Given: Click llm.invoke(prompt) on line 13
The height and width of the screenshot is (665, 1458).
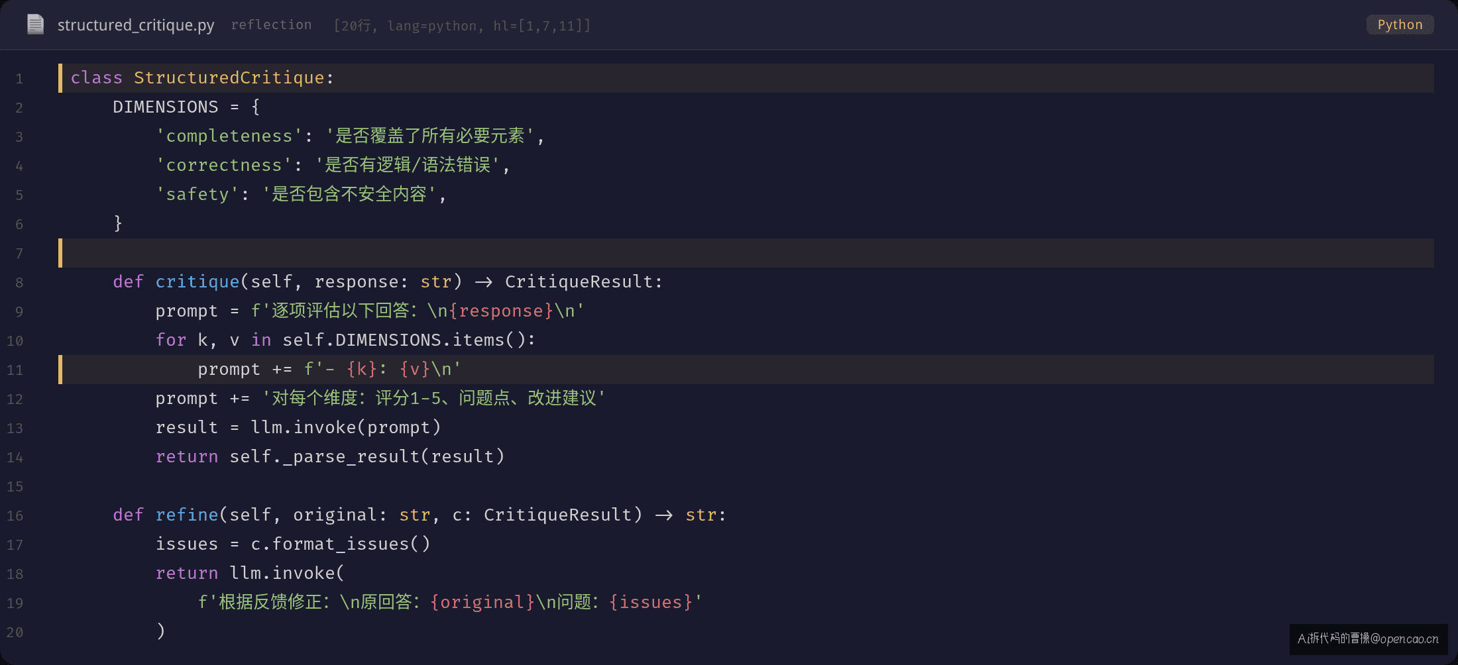Looking at the screenshot, I should 345,427.
